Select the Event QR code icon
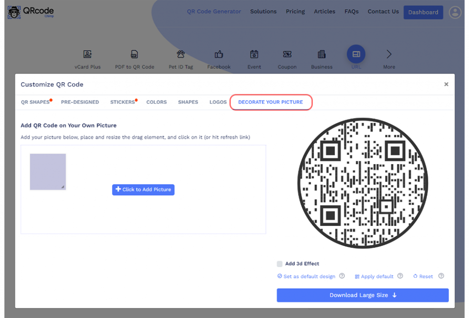 [254, 54]
